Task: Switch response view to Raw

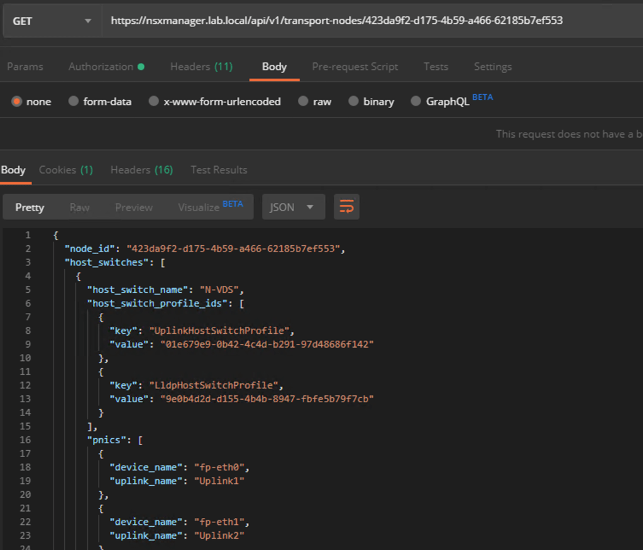Action: (79, 207)
